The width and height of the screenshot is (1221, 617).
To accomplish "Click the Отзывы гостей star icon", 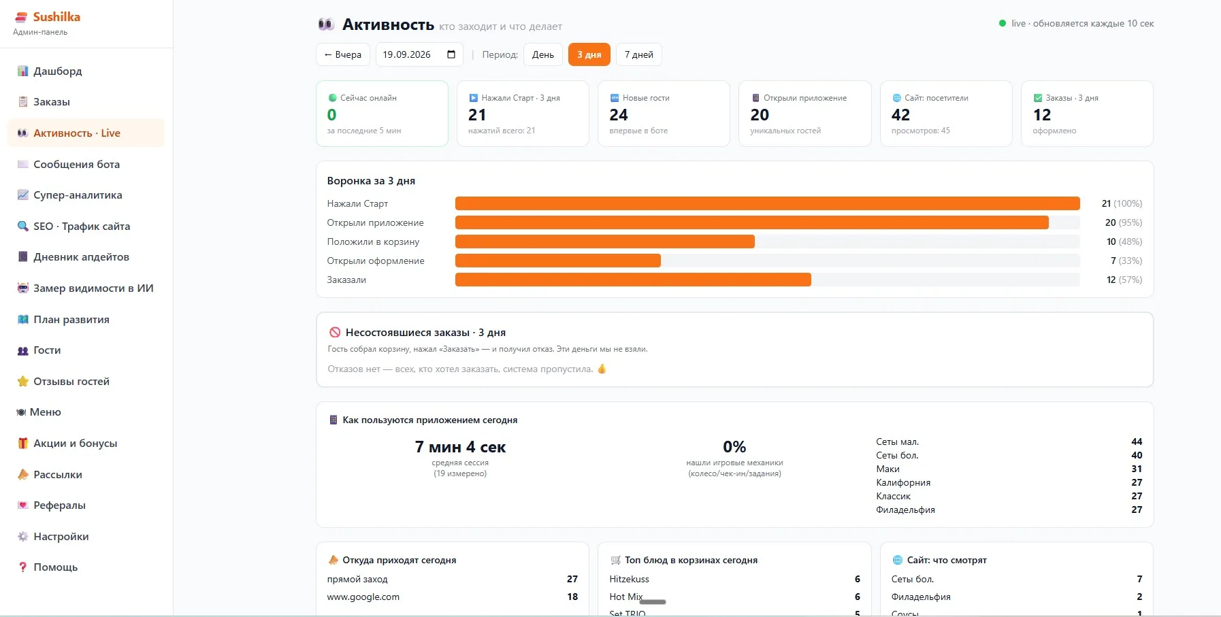I will click(23, 382).
